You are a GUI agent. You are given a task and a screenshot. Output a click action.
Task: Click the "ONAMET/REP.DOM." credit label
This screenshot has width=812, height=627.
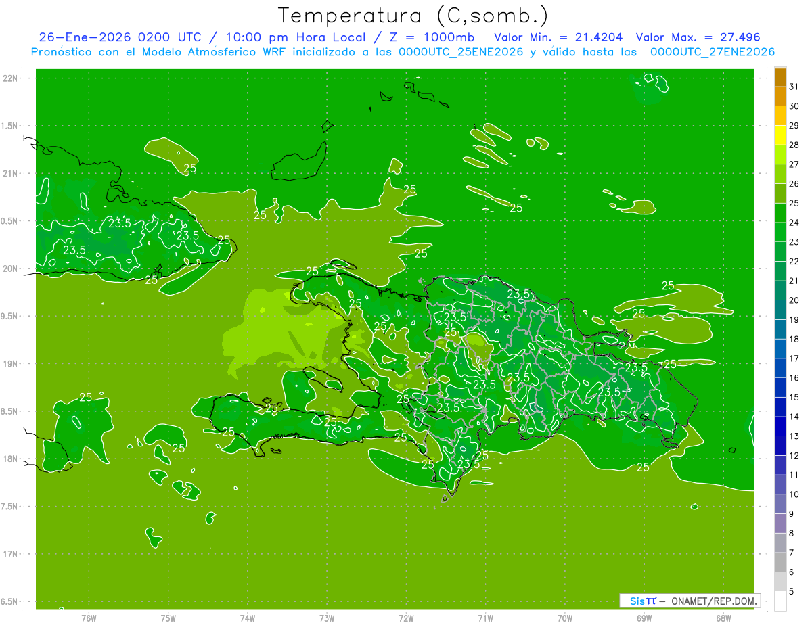coord(715,601)
